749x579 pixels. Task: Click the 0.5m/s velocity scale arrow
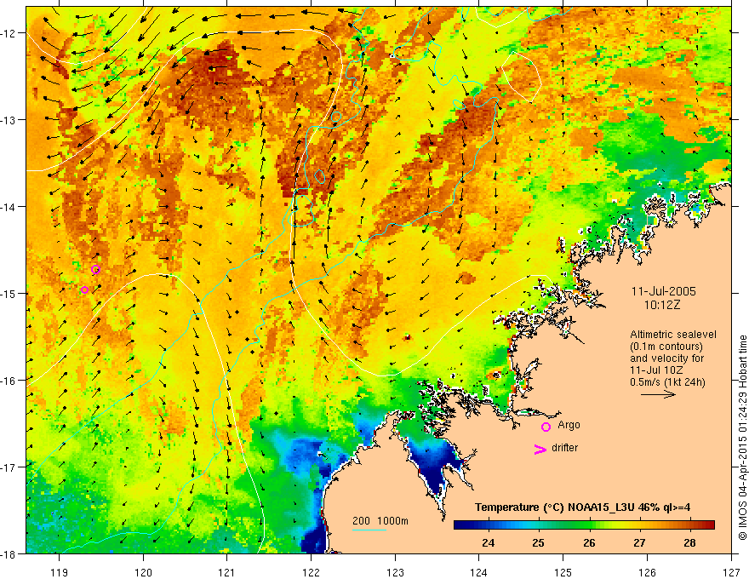tap(658, 394)
